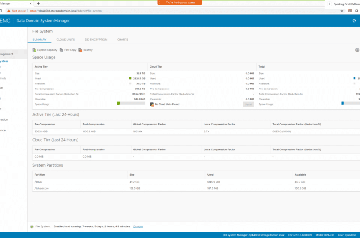Click the /ddvar/core partition row name
Image resolution: width=360 pixels, height=238 pixels.
click(x=42, y=189)
